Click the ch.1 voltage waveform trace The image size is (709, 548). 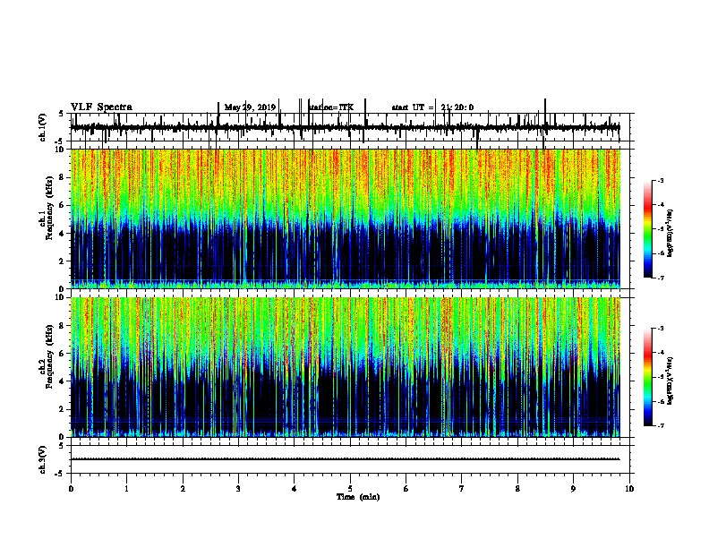(346, 128)
